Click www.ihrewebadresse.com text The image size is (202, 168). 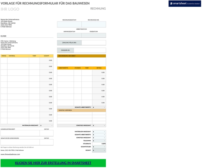[x=10, y=154]
